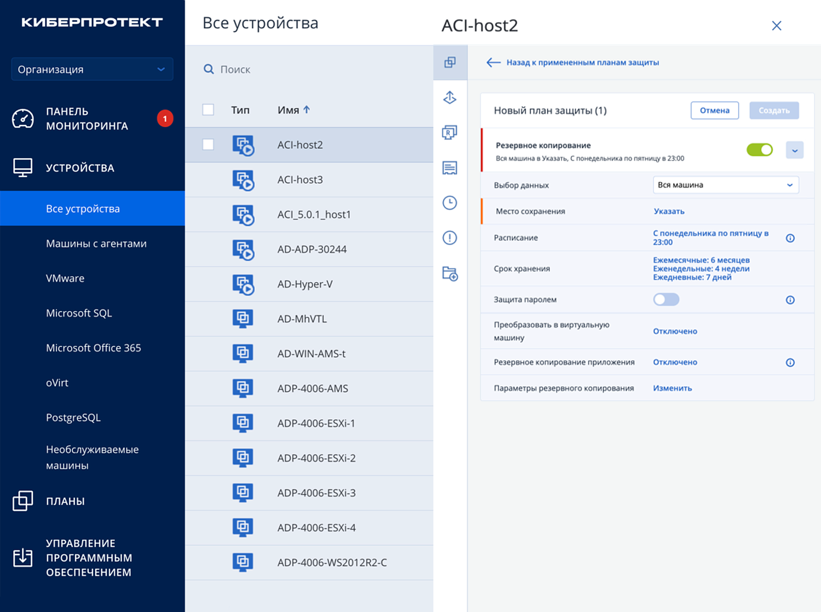
Task: Click the add-to-group folder icon
Action: (450, 273)
